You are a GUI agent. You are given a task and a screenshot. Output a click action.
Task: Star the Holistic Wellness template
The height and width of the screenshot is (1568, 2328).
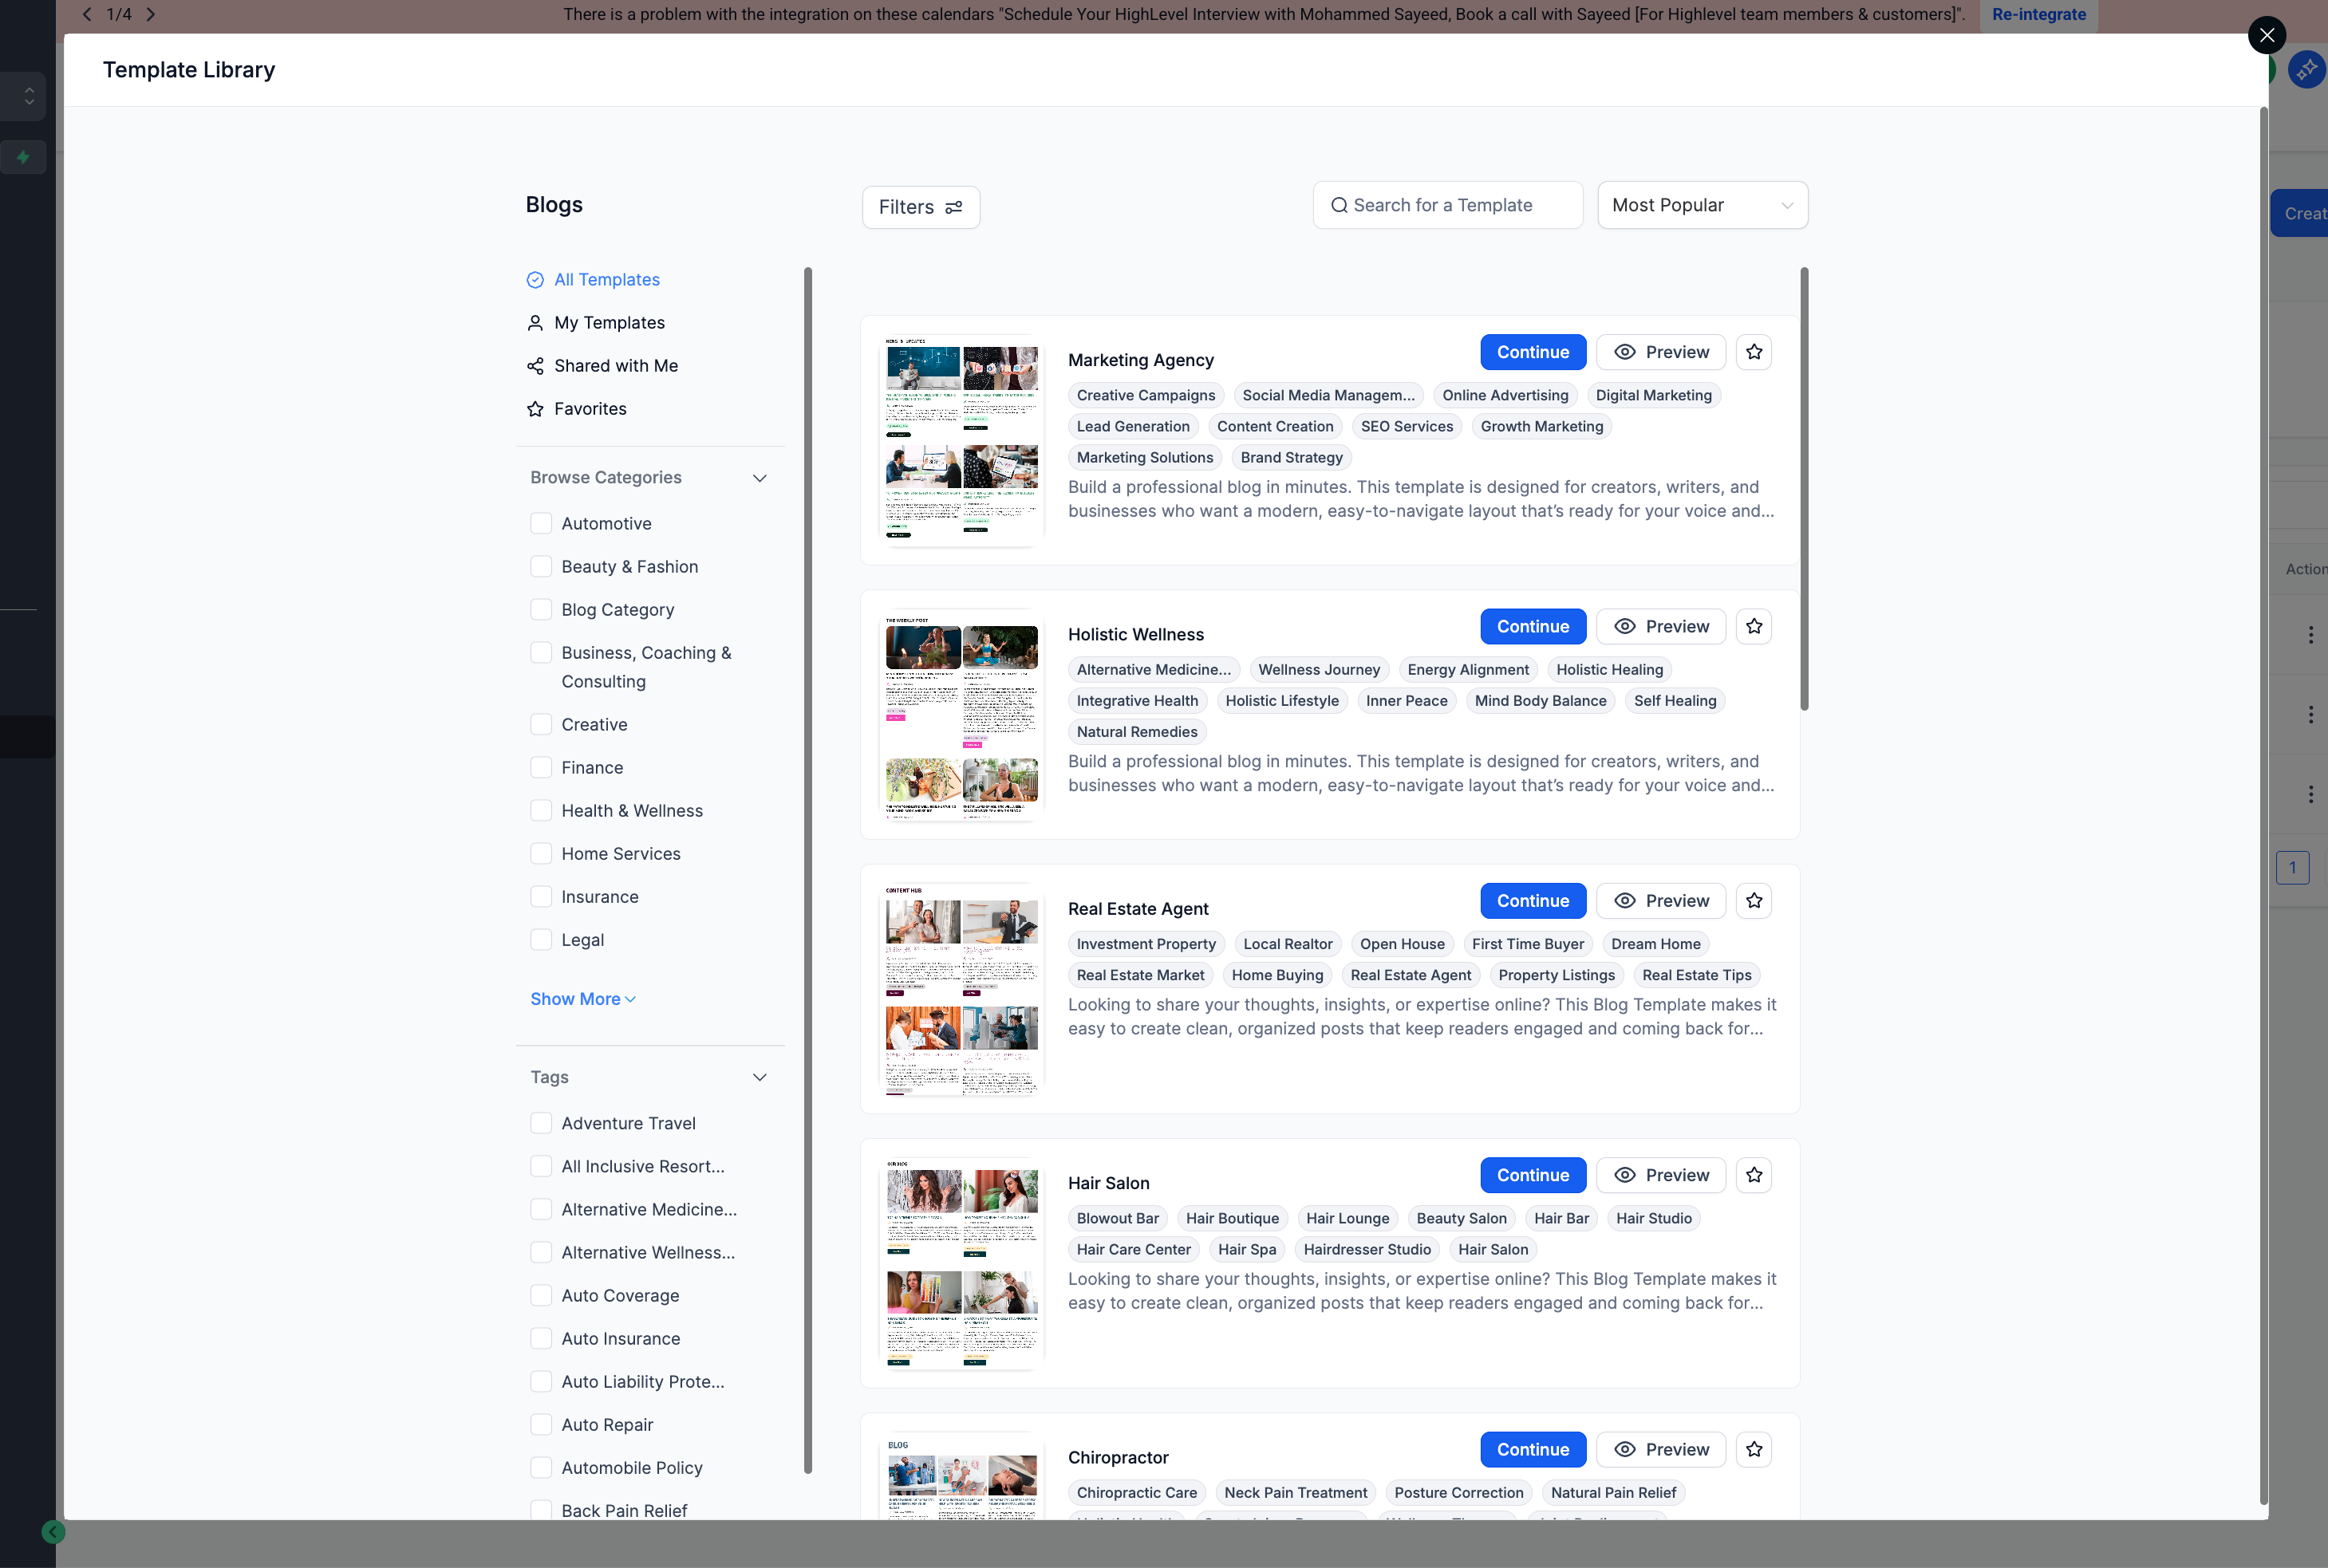click(1754, 626)
